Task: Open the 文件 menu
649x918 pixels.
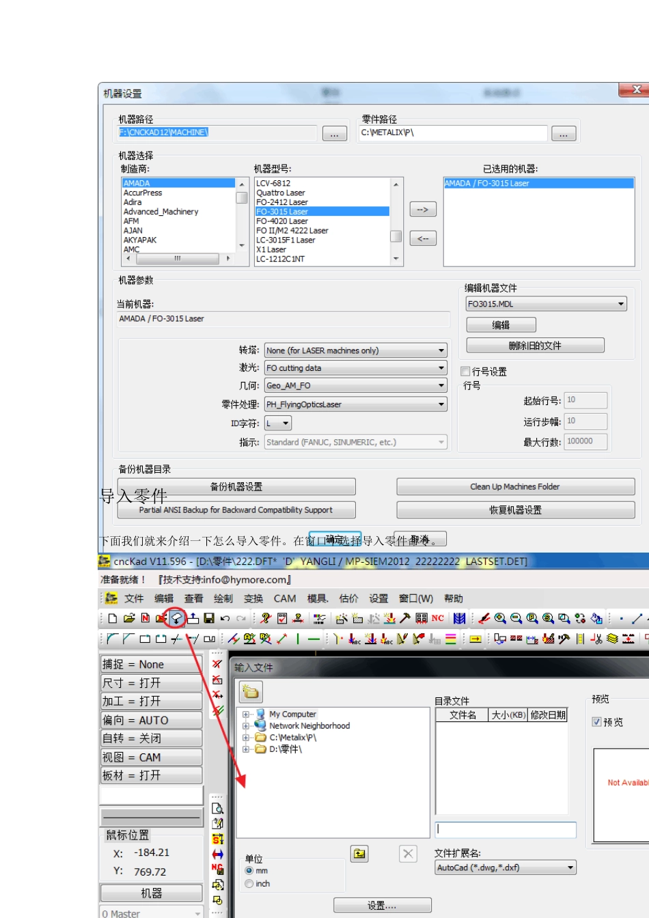Action: 134,598
